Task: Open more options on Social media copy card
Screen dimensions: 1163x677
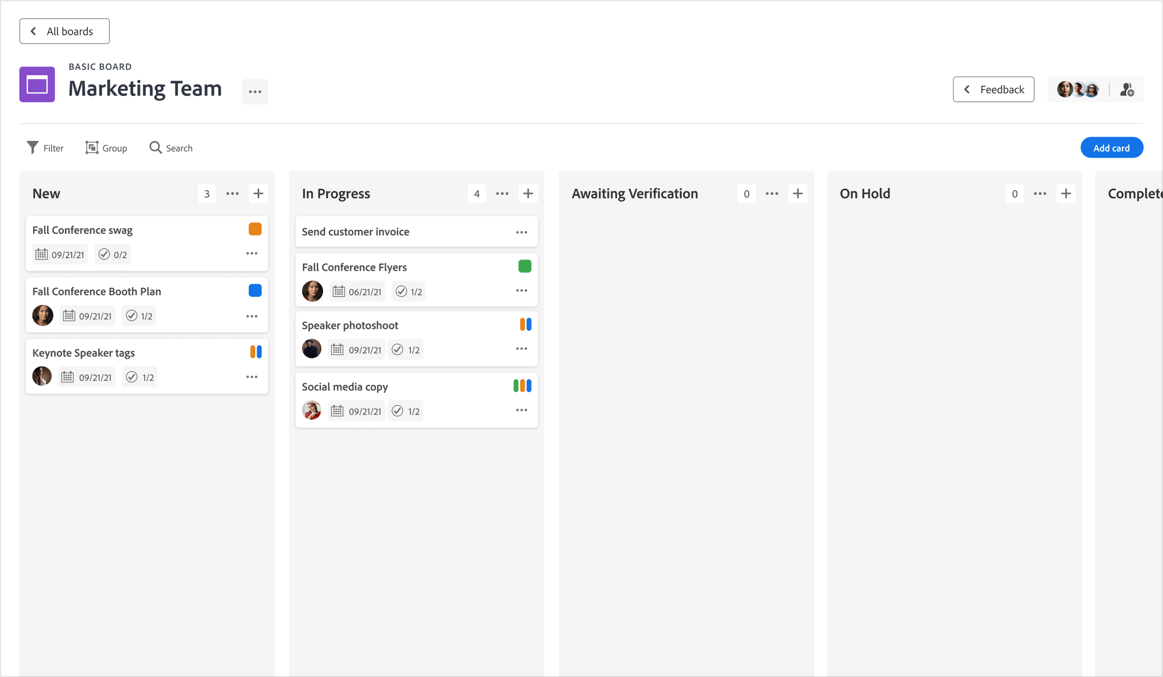Action: (x=522, y=410)
